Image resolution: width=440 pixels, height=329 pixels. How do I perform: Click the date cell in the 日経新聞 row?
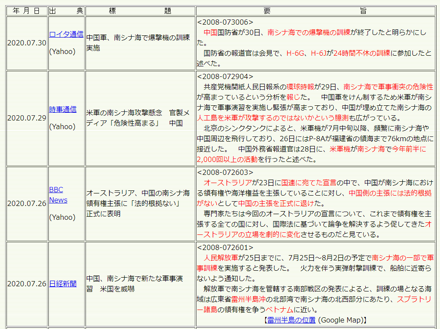pyautogui.click(x=27, y=284)
